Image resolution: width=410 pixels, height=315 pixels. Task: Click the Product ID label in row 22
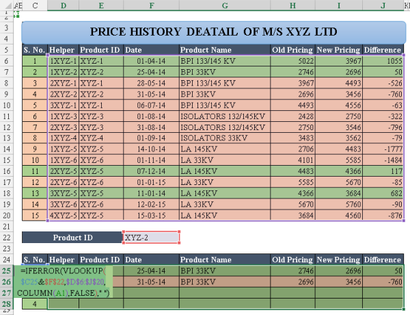[x=72, y=238]
